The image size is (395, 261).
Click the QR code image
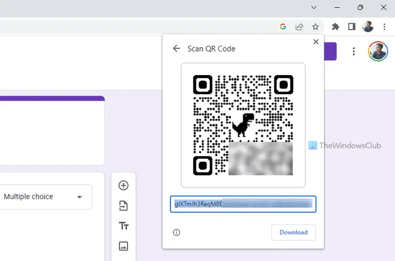coord(243,125)
